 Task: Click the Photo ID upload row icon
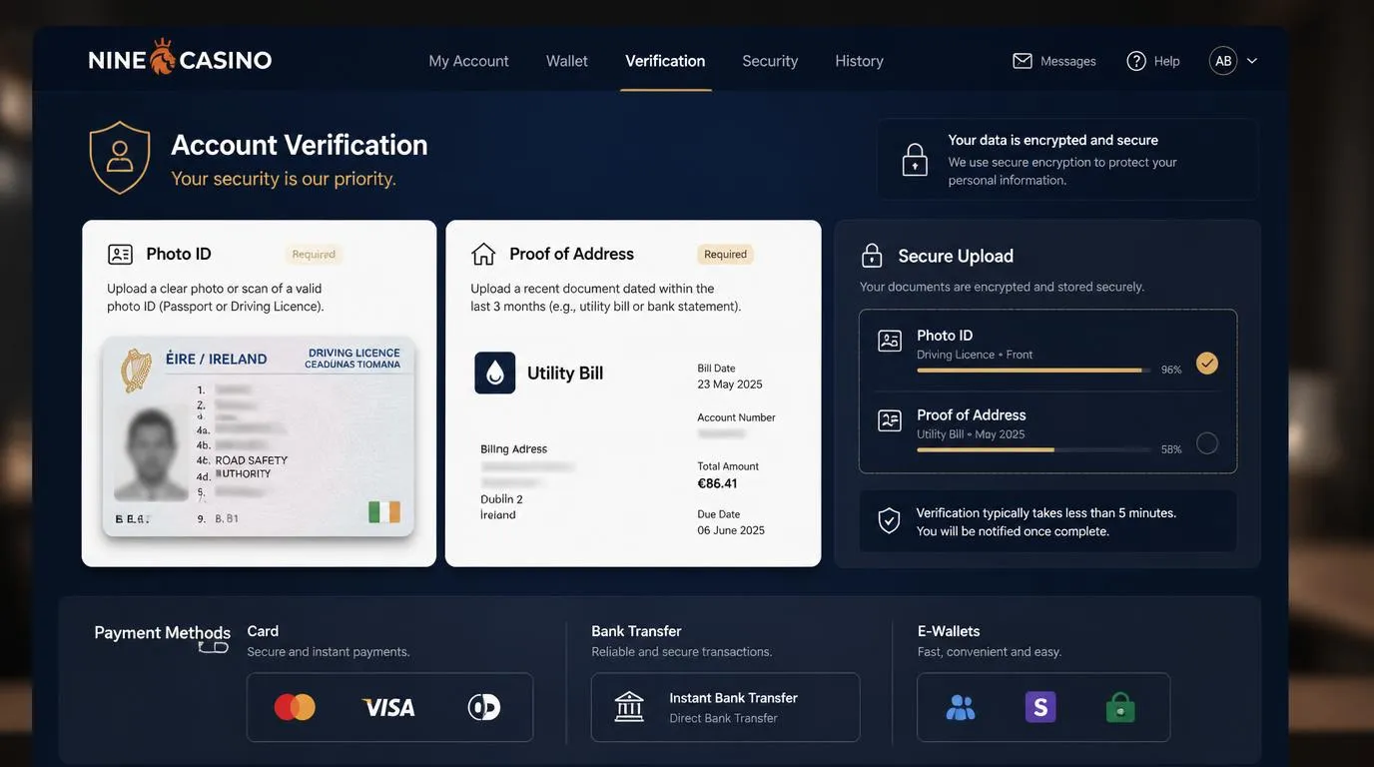tap(890, 341)
